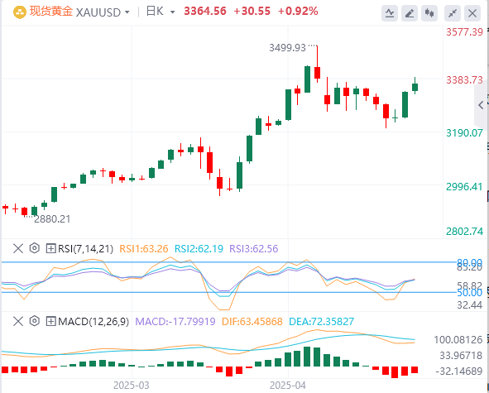Toggle the MACD plus-box expand icon

click(50, 321)
